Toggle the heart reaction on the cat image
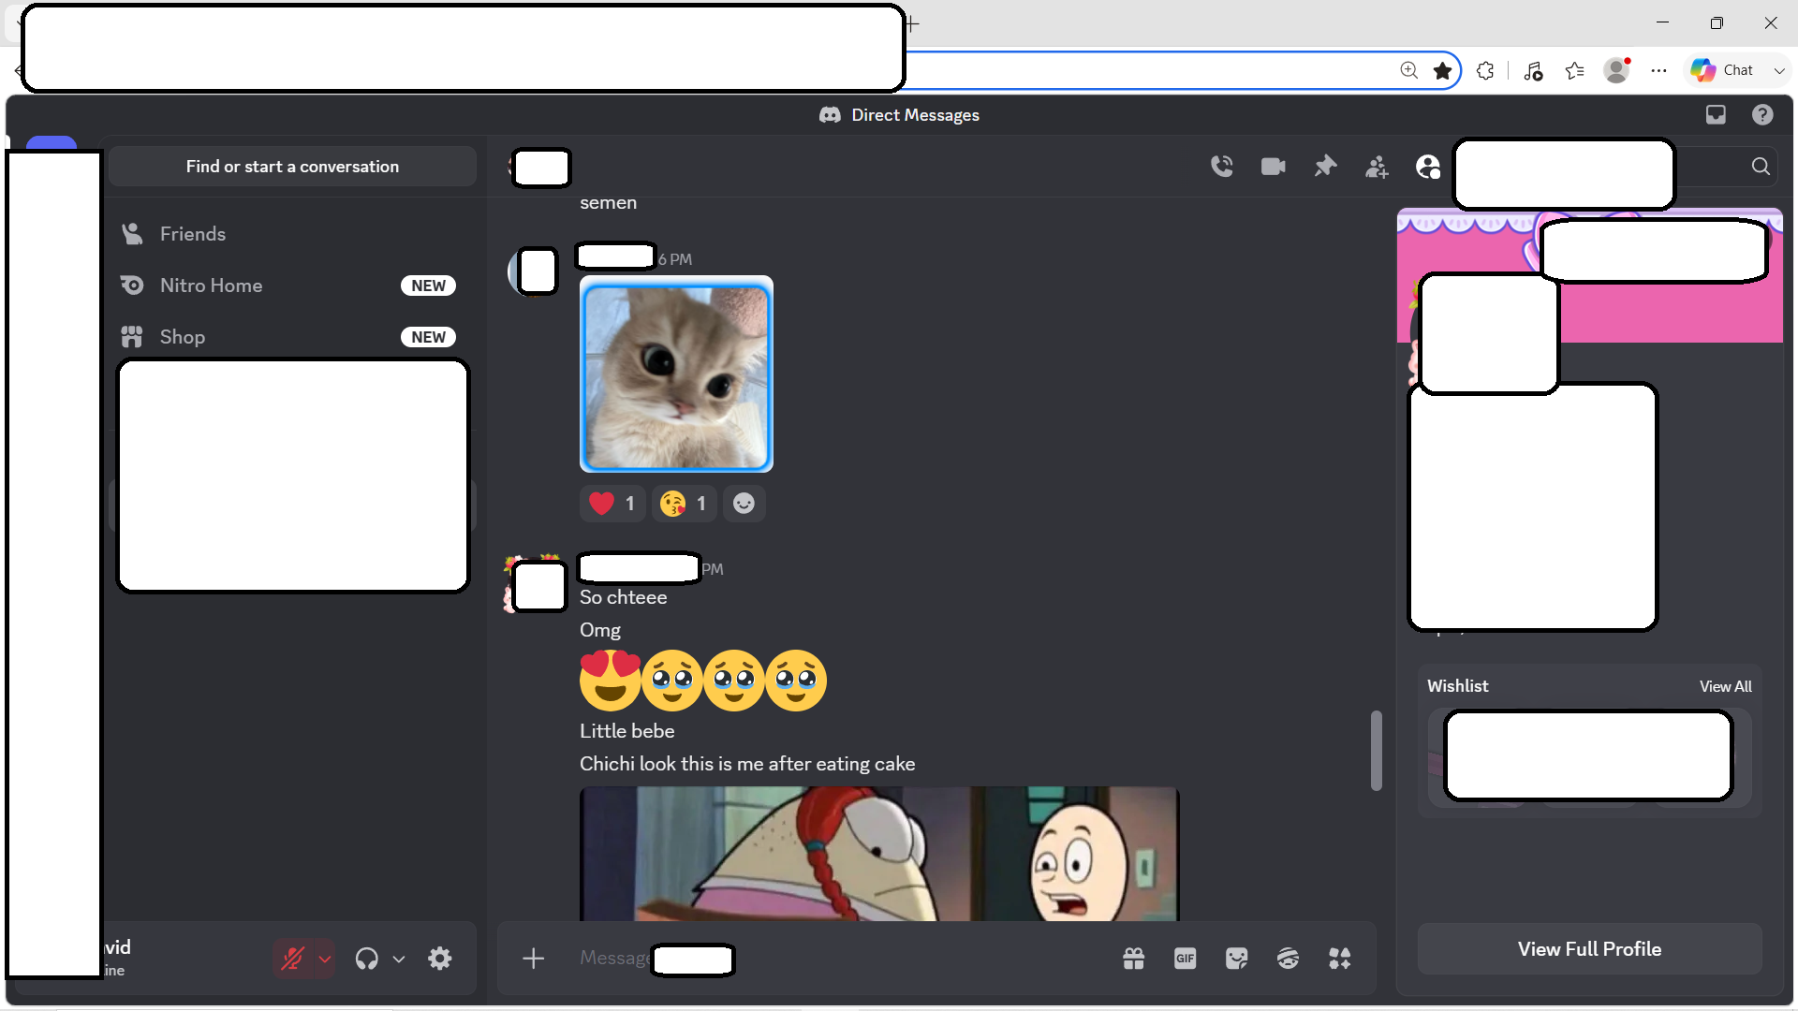 pyautogui.click(x=612, y=504)
